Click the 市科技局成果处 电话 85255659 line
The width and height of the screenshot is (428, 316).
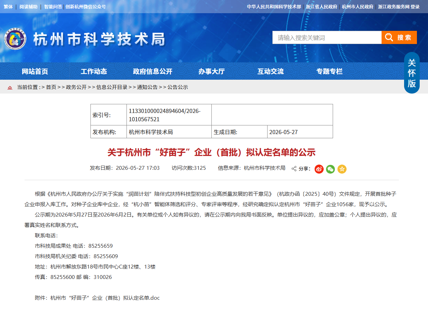point(74,246)
